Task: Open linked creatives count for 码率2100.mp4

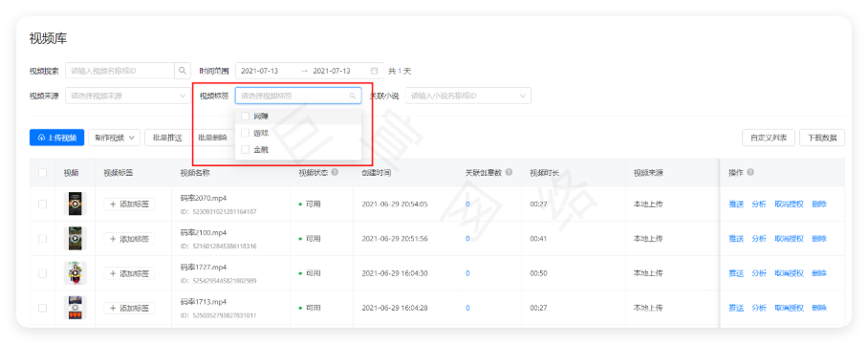Action: [467, 238]
